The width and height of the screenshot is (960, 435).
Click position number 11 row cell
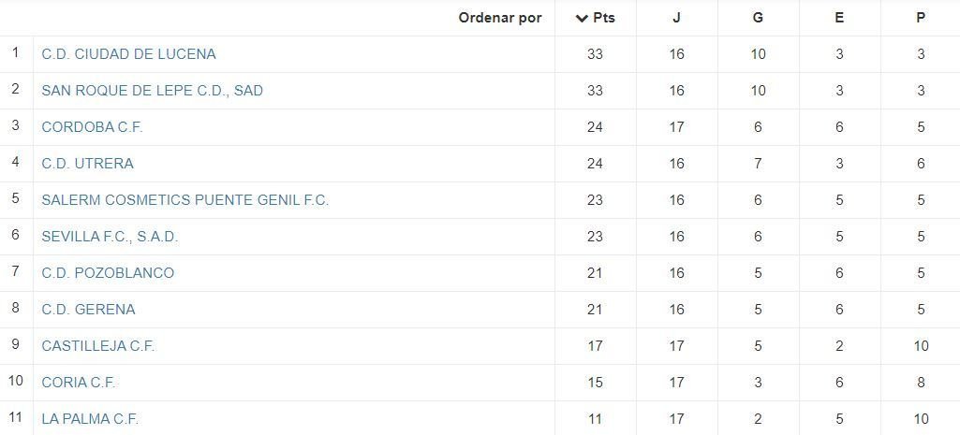(16, 418)
